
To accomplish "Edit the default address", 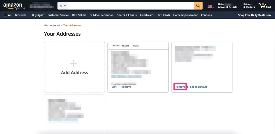I will 114,87.
